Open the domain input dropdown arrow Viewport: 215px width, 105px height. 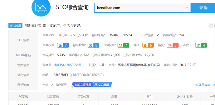[x=187, y=8]
